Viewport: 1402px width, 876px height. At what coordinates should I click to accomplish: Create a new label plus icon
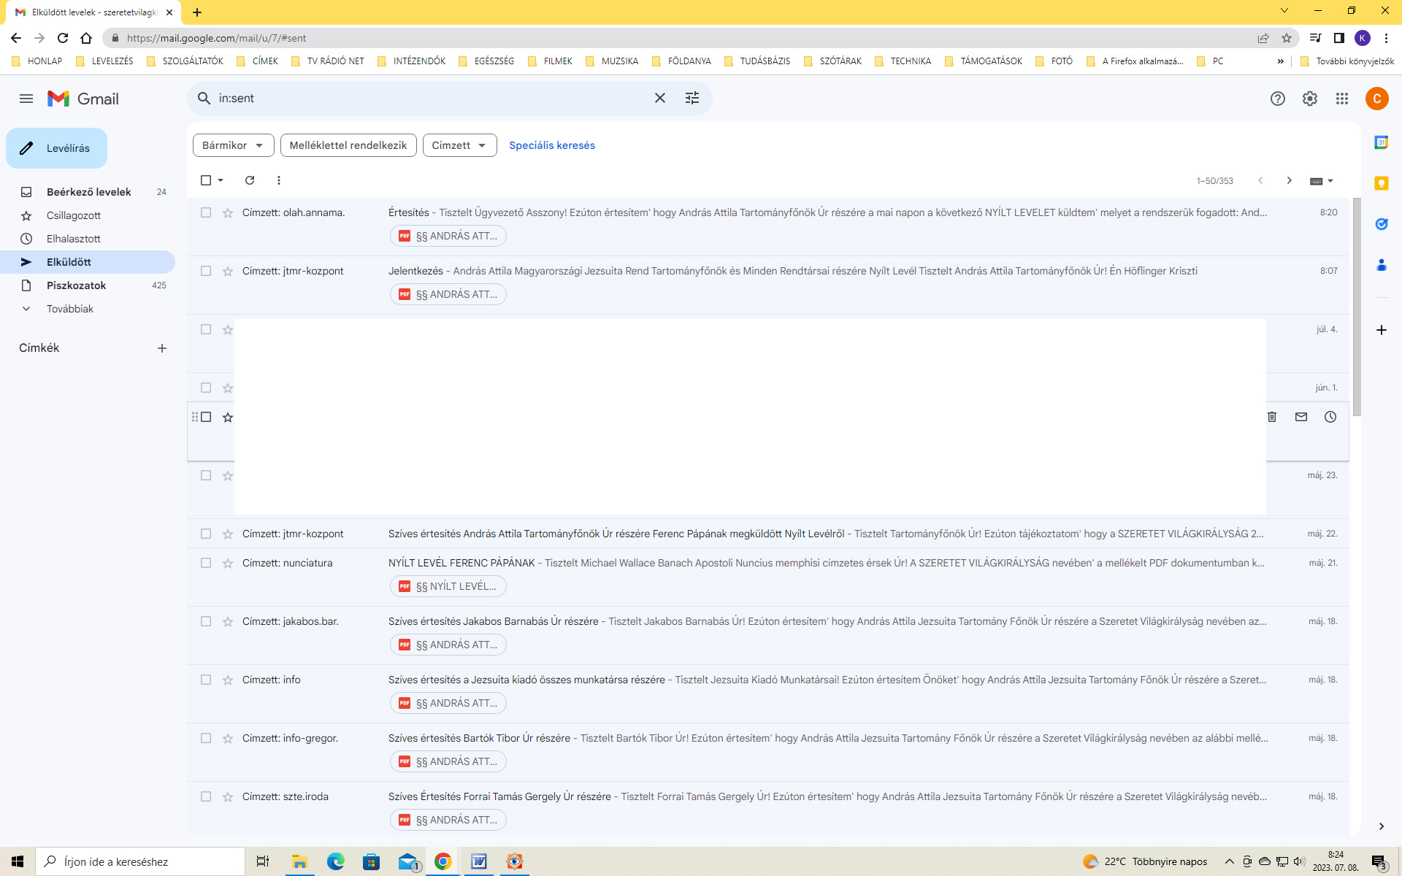pos(162,348)
